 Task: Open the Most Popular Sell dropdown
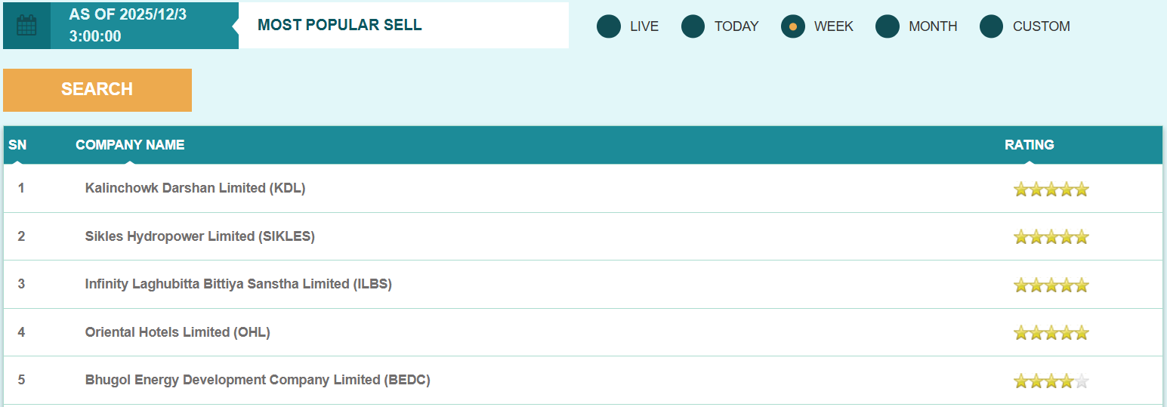[403, 25]
